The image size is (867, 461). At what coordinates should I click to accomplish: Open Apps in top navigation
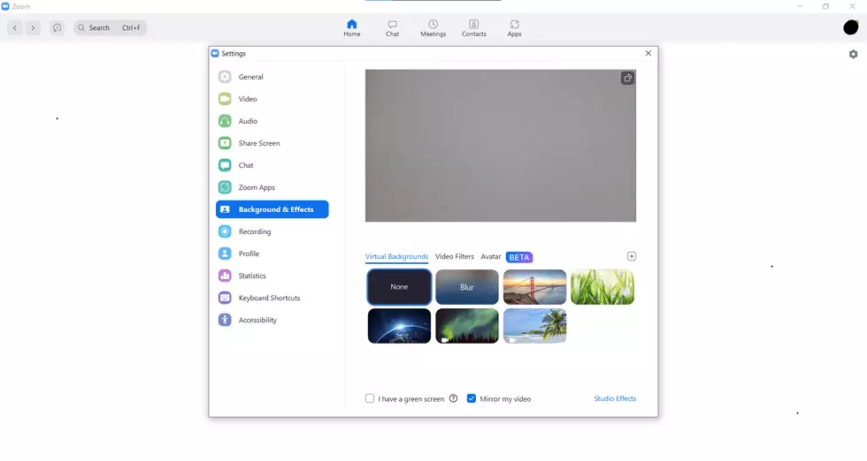[514, 27]
